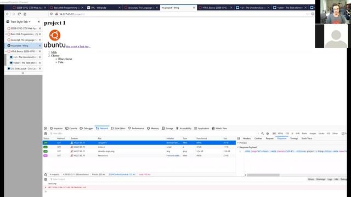
Task: Sort network list by Transferred column
Action: pos(202,138)
